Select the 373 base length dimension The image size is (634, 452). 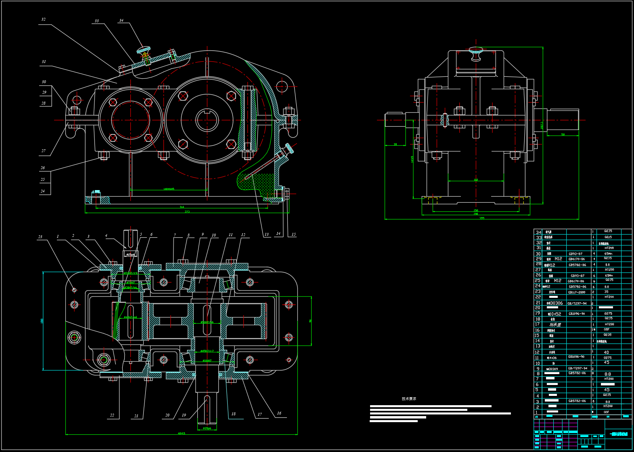187,212
